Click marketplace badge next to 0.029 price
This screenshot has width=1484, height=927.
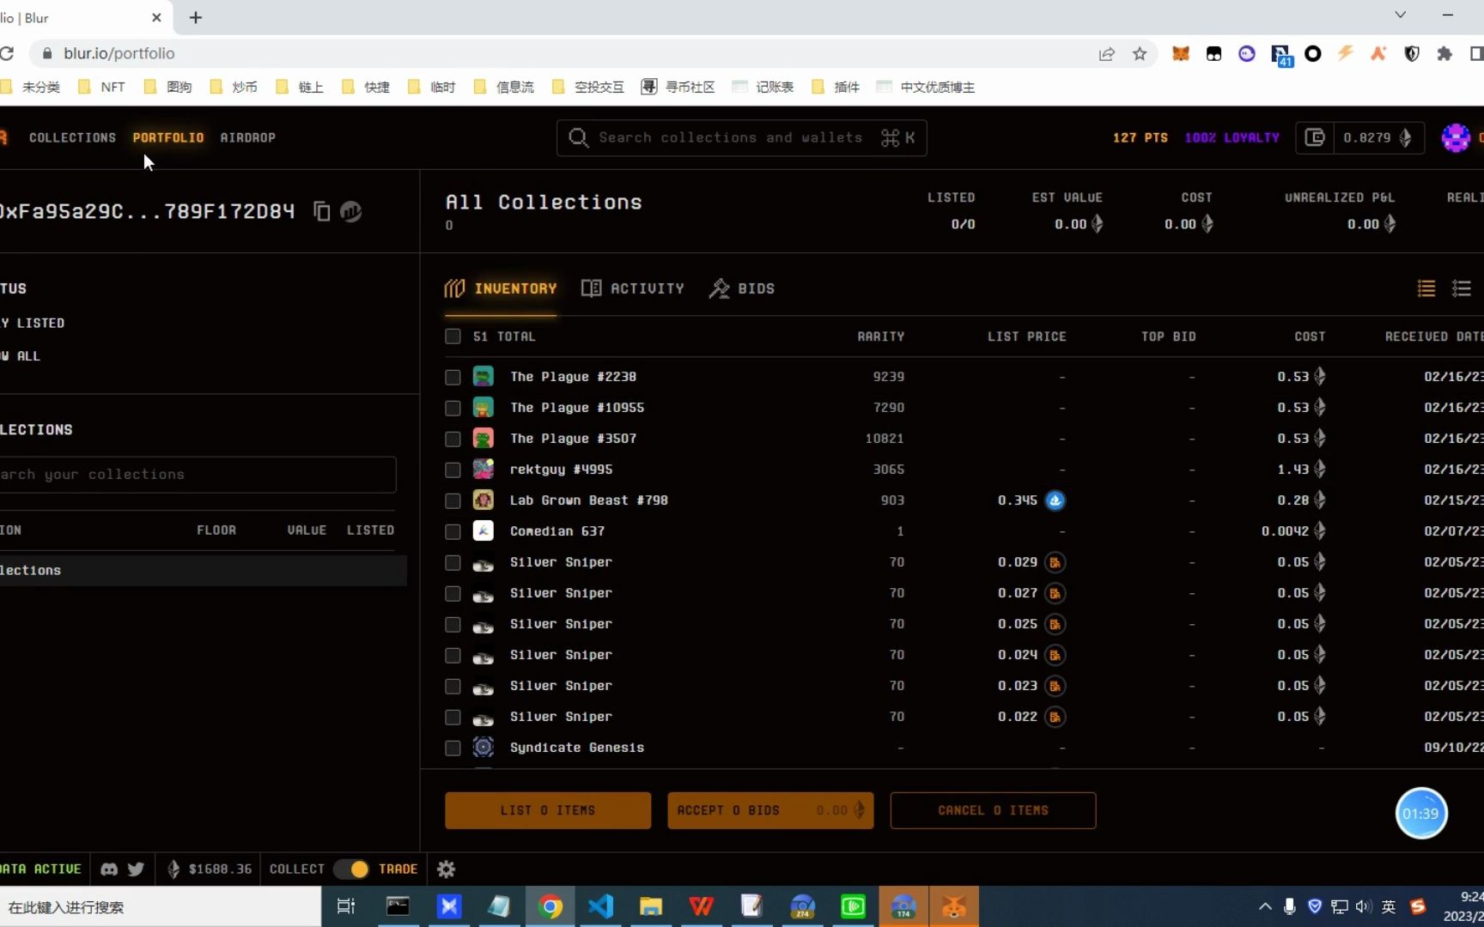pyautogui.click(x=1055, y=562)
